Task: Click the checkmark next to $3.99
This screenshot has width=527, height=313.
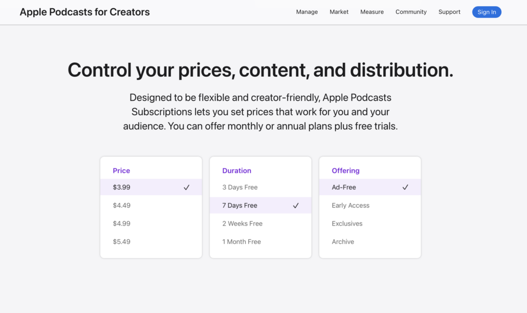Action: [x=186, y=188]
